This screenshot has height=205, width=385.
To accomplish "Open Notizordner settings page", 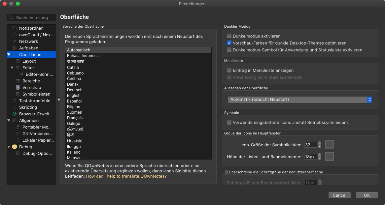I will (x=31, y=28).
